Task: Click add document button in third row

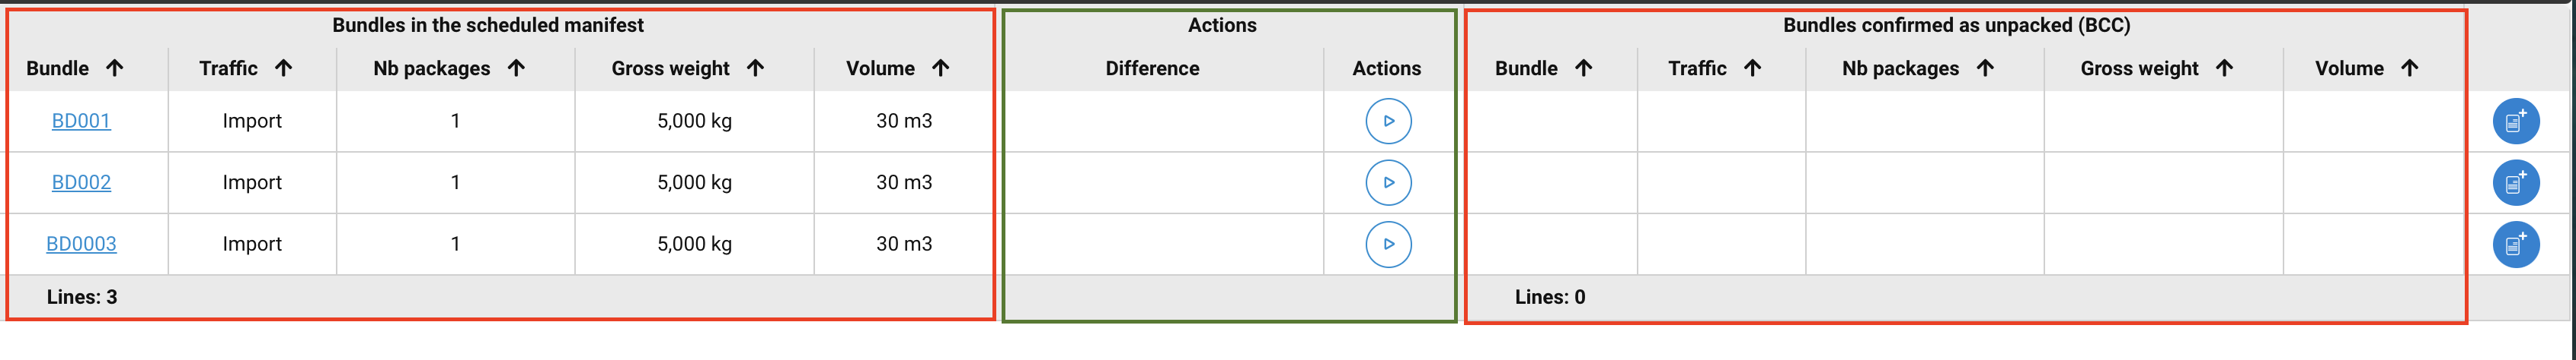Action: pyautogui.click(x=2515, y=245)
